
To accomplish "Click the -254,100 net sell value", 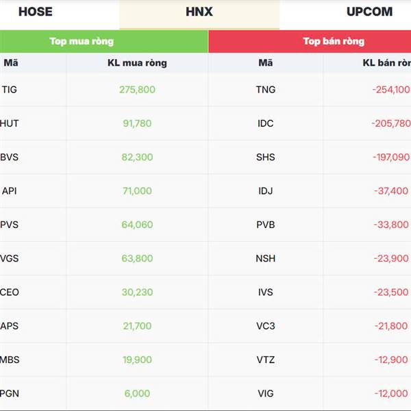I will [391, 90].
